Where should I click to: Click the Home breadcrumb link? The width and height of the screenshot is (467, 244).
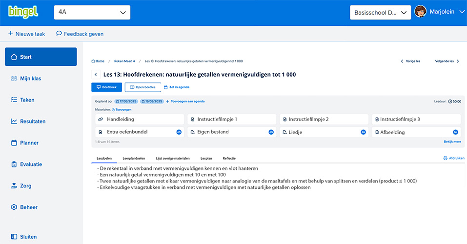click(98, 61)
